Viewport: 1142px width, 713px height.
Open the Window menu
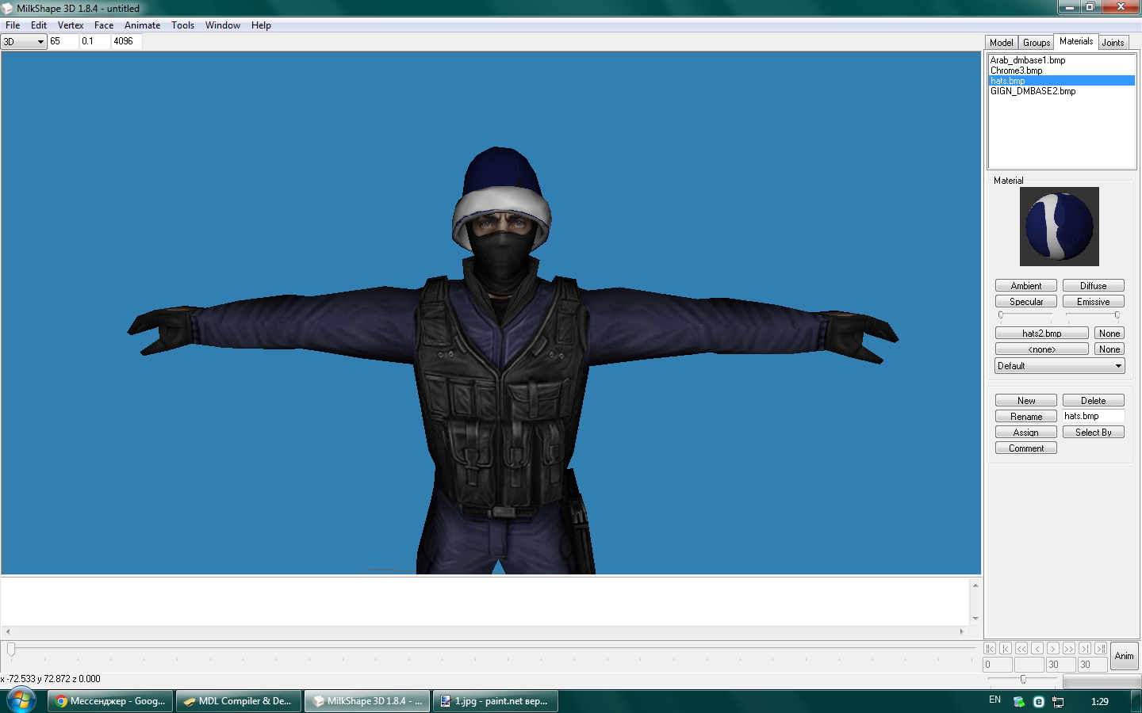223,25
